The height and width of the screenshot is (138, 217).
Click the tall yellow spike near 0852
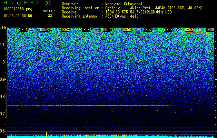[47, 135]
